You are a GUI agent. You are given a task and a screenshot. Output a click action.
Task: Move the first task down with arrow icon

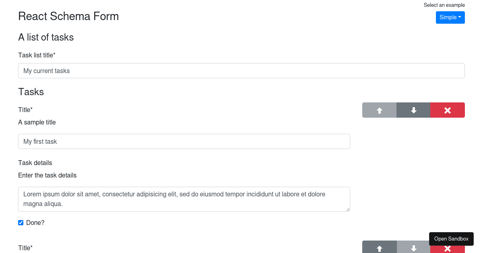[413, 110]
